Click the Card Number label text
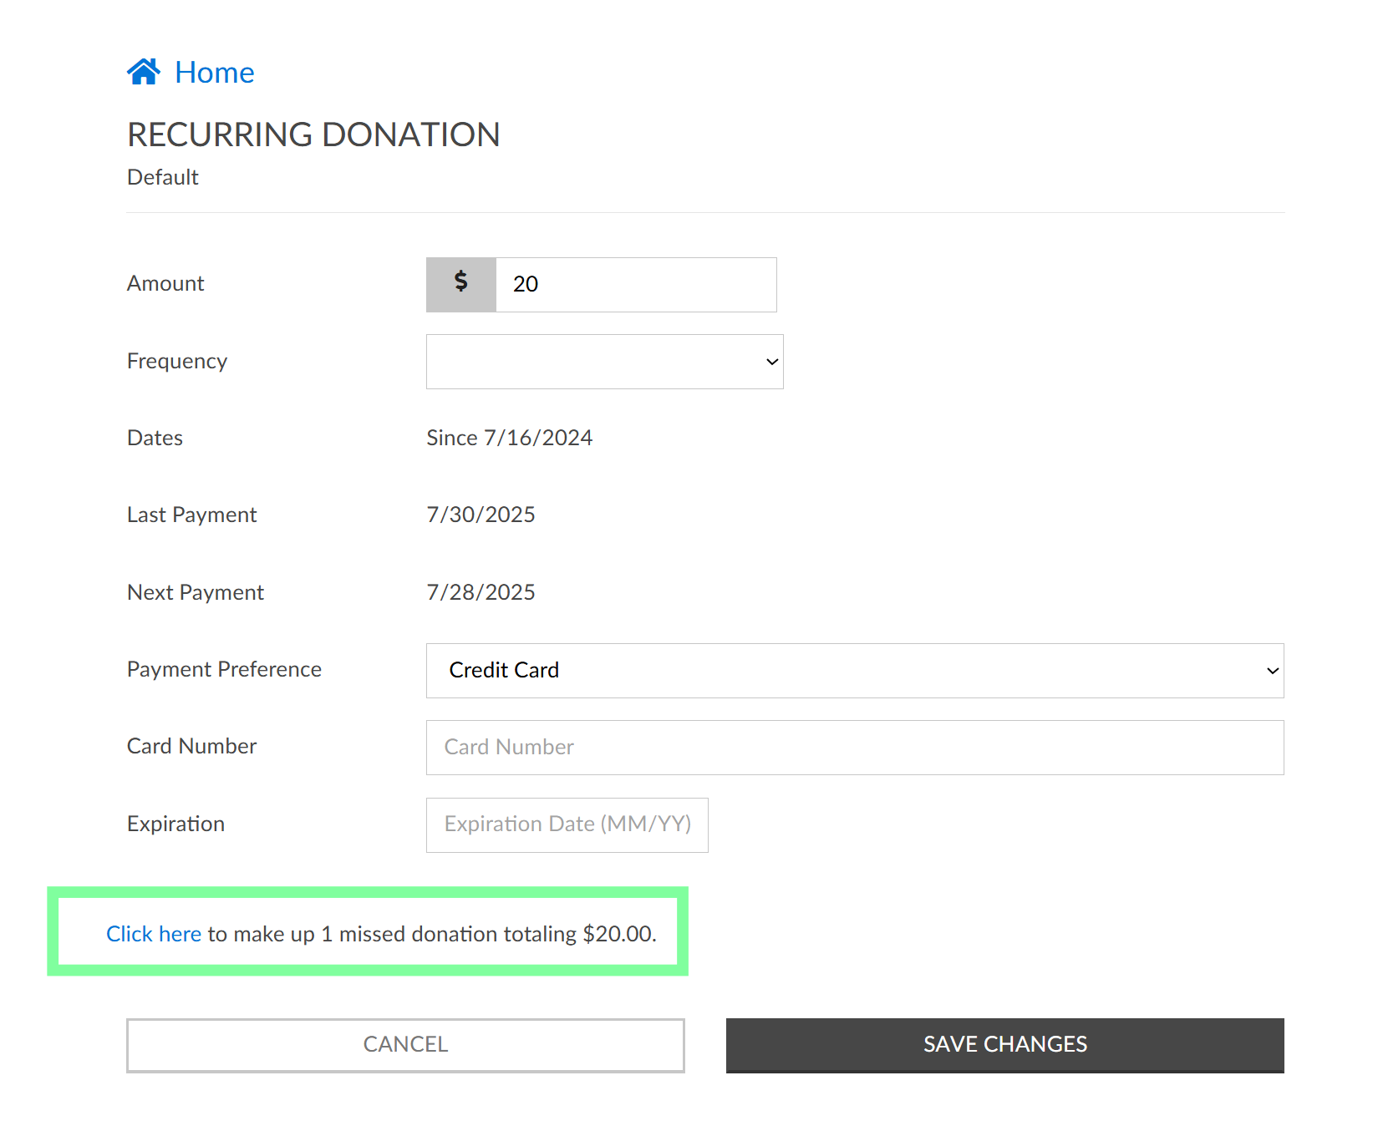The width and height of the screenshot is (1373, 1121). [191, 746]
